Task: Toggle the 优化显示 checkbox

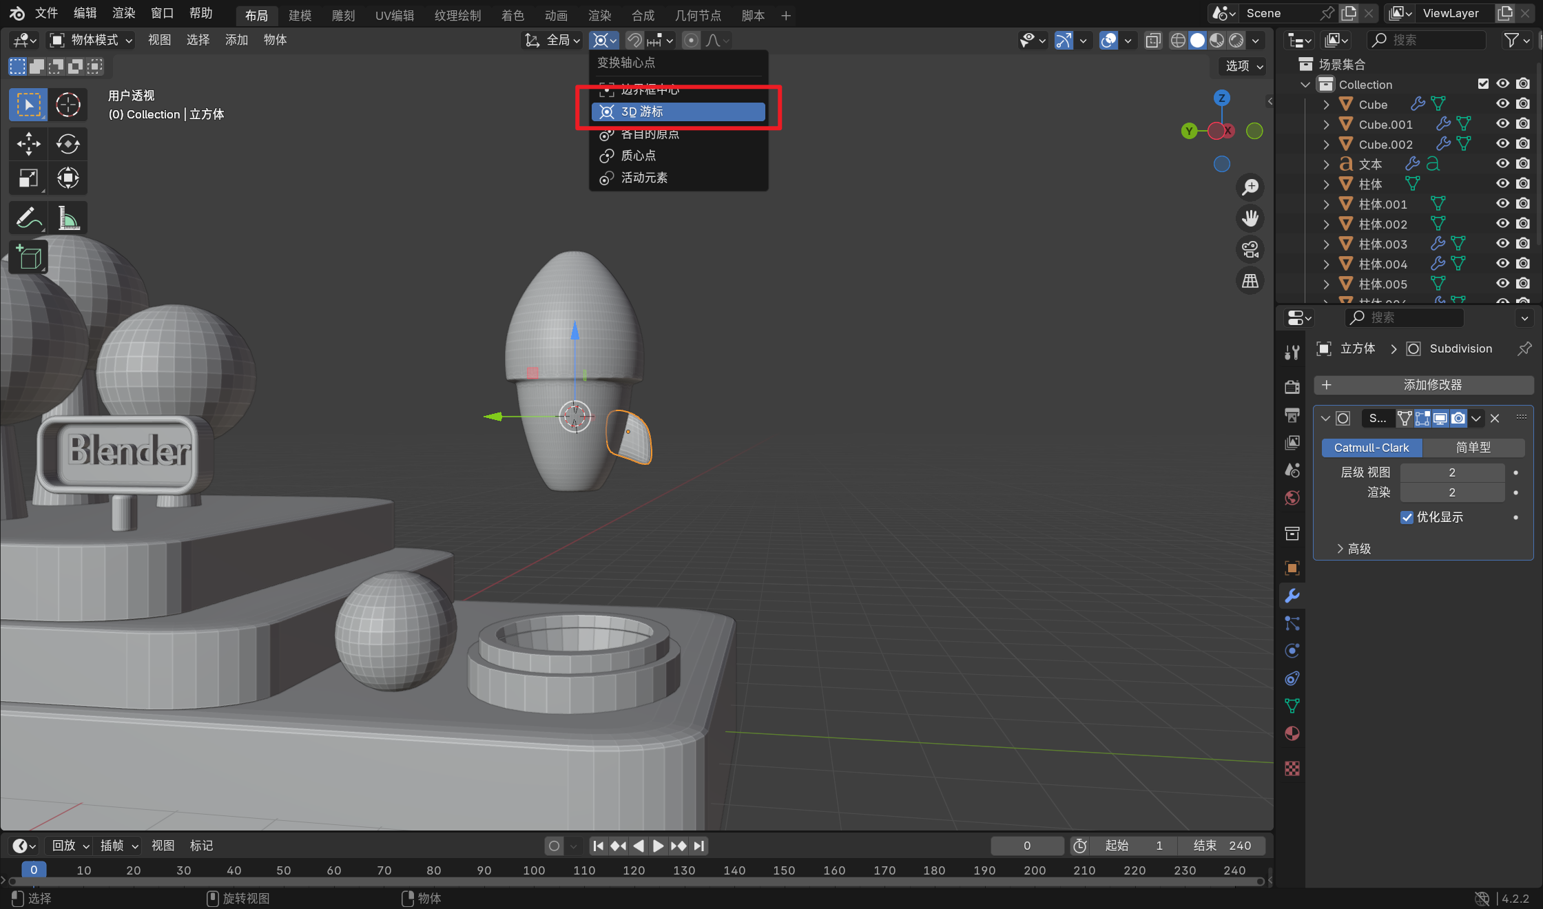Action: click(x=1407, y=517)
